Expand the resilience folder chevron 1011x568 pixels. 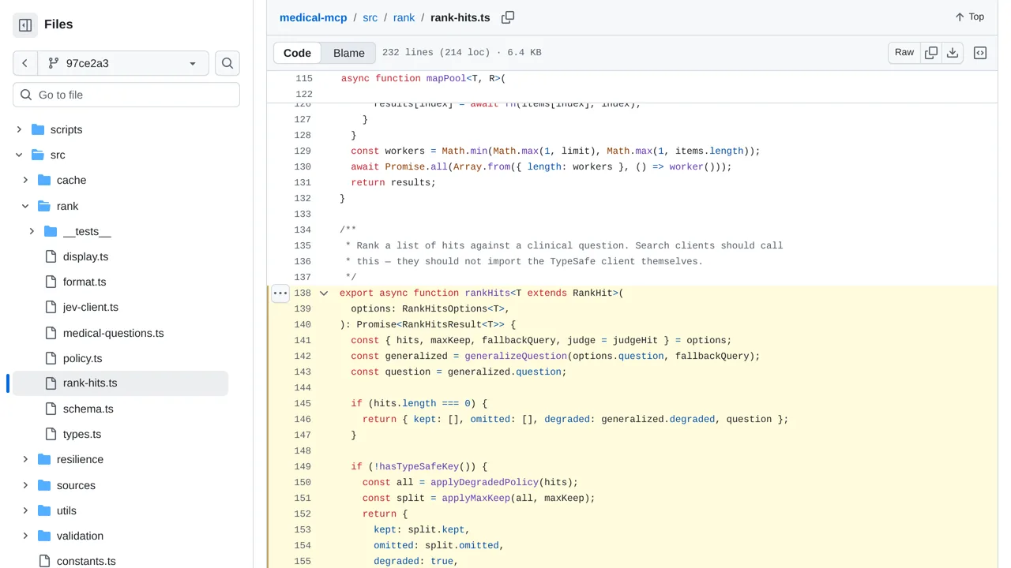25,459
